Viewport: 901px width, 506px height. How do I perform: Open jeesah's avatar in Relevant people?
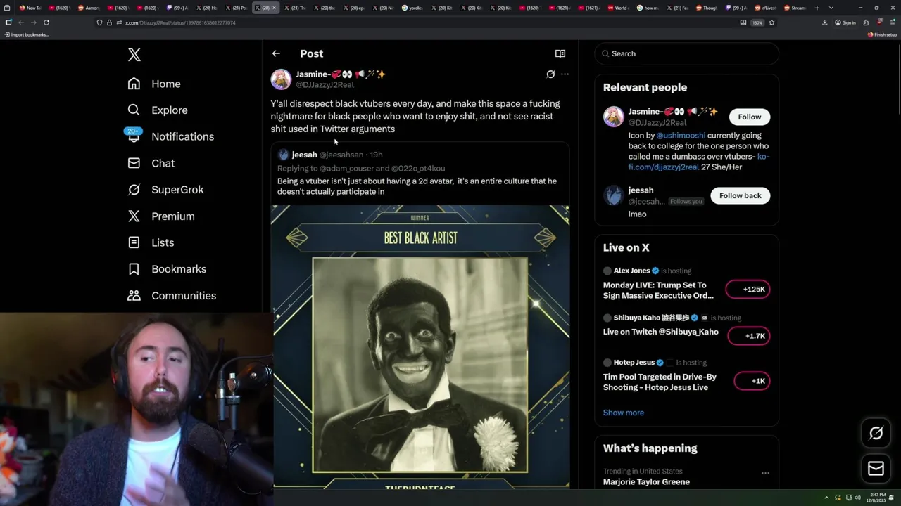click(614, 195)
